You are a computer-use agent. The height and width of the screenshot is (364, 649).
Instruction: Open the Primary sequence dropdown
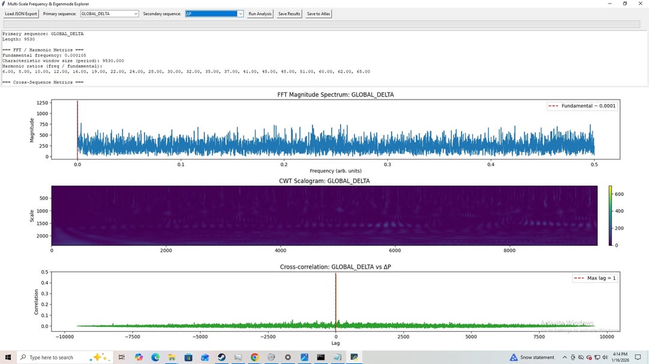pyautogui.click(x=109, y=14)
